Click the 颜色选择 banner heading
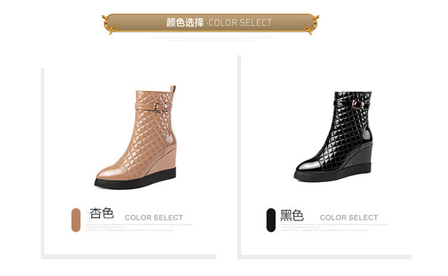448x276 pixels. click(x=185, y=22)
